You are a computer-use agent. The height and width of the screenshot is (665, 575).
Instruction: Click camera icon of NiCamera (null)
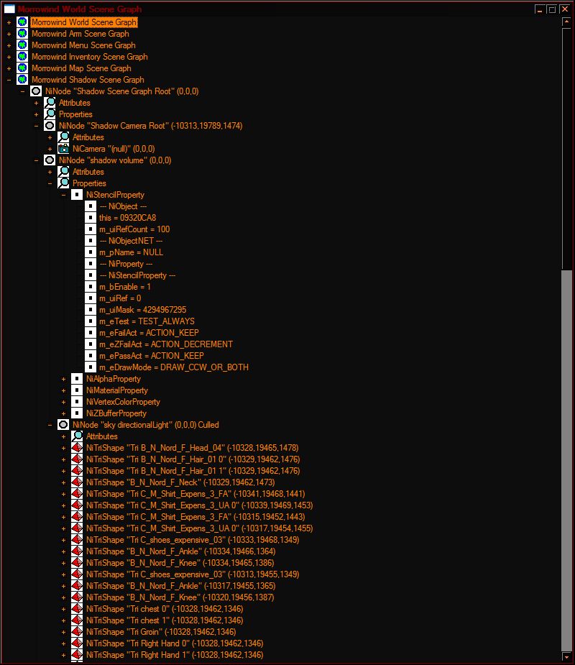pyautogui.click(x=63, y=148)
